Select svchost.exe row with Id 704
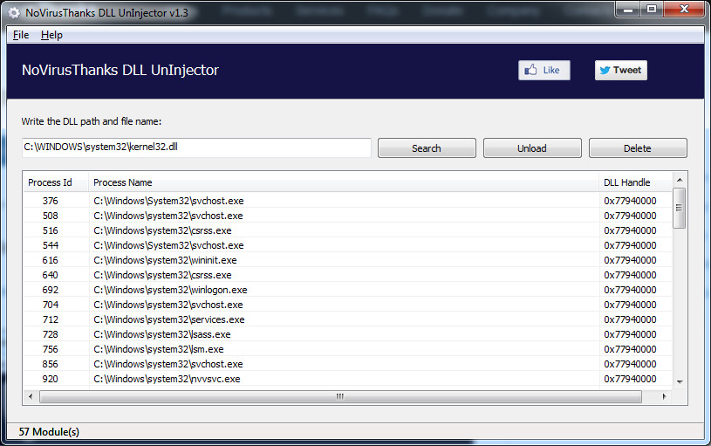This screenshot has height=446, width=711. (347, 305)
